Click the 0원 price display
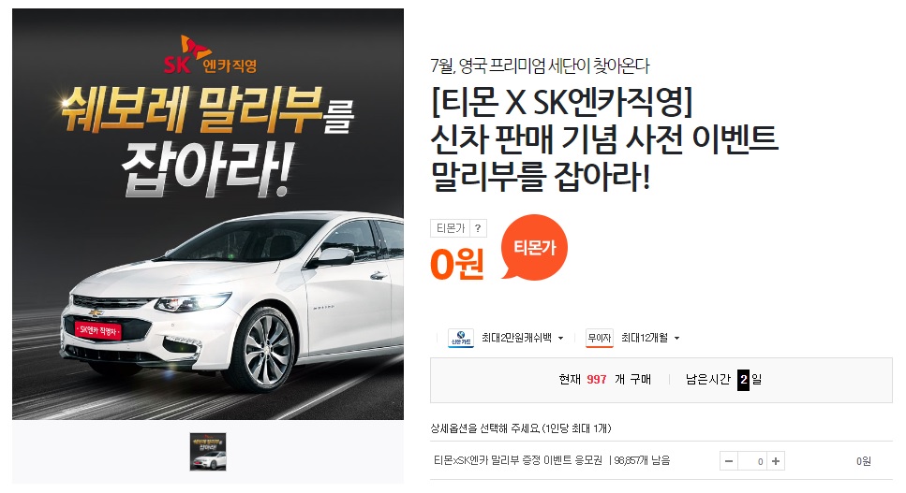Image resolution: width=906 pixels, height=493 pixels. coord(457,264)
